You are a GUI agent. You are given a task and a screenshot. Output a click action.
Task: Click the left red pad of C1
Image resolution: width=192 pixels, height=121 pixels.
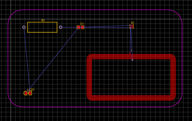point(79,27)
